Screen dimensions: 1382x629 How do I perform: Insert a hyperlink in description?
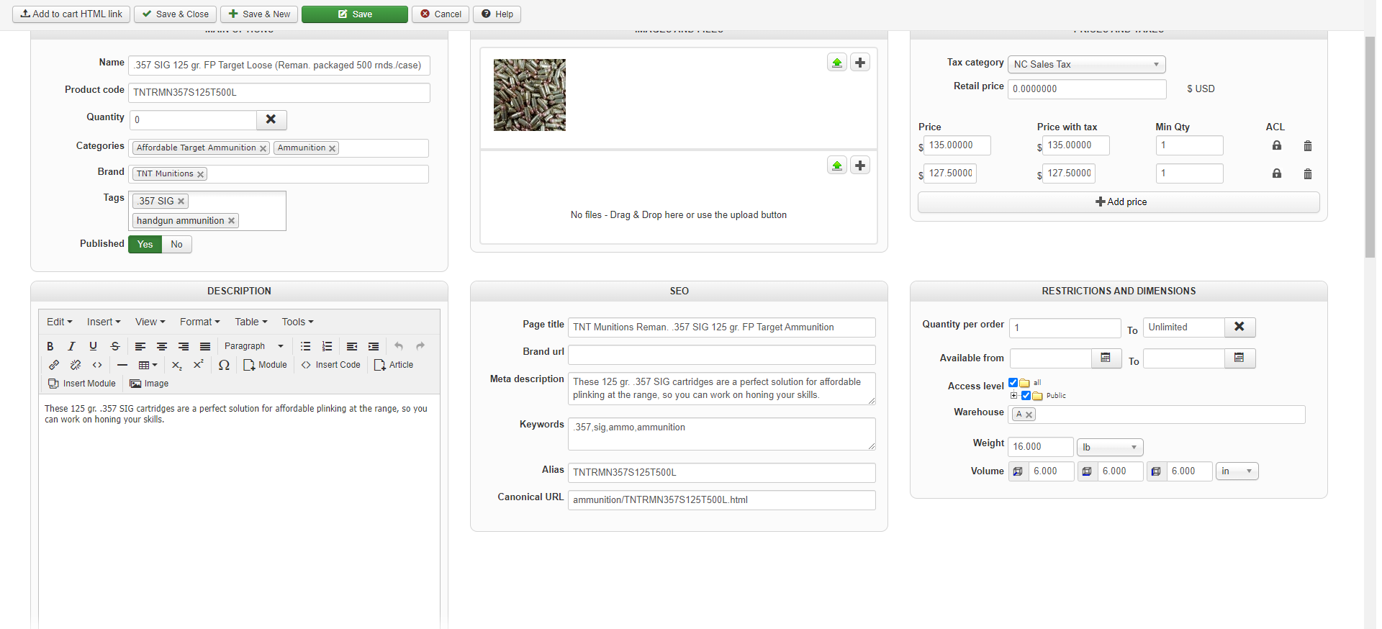(x=54, y=365)
